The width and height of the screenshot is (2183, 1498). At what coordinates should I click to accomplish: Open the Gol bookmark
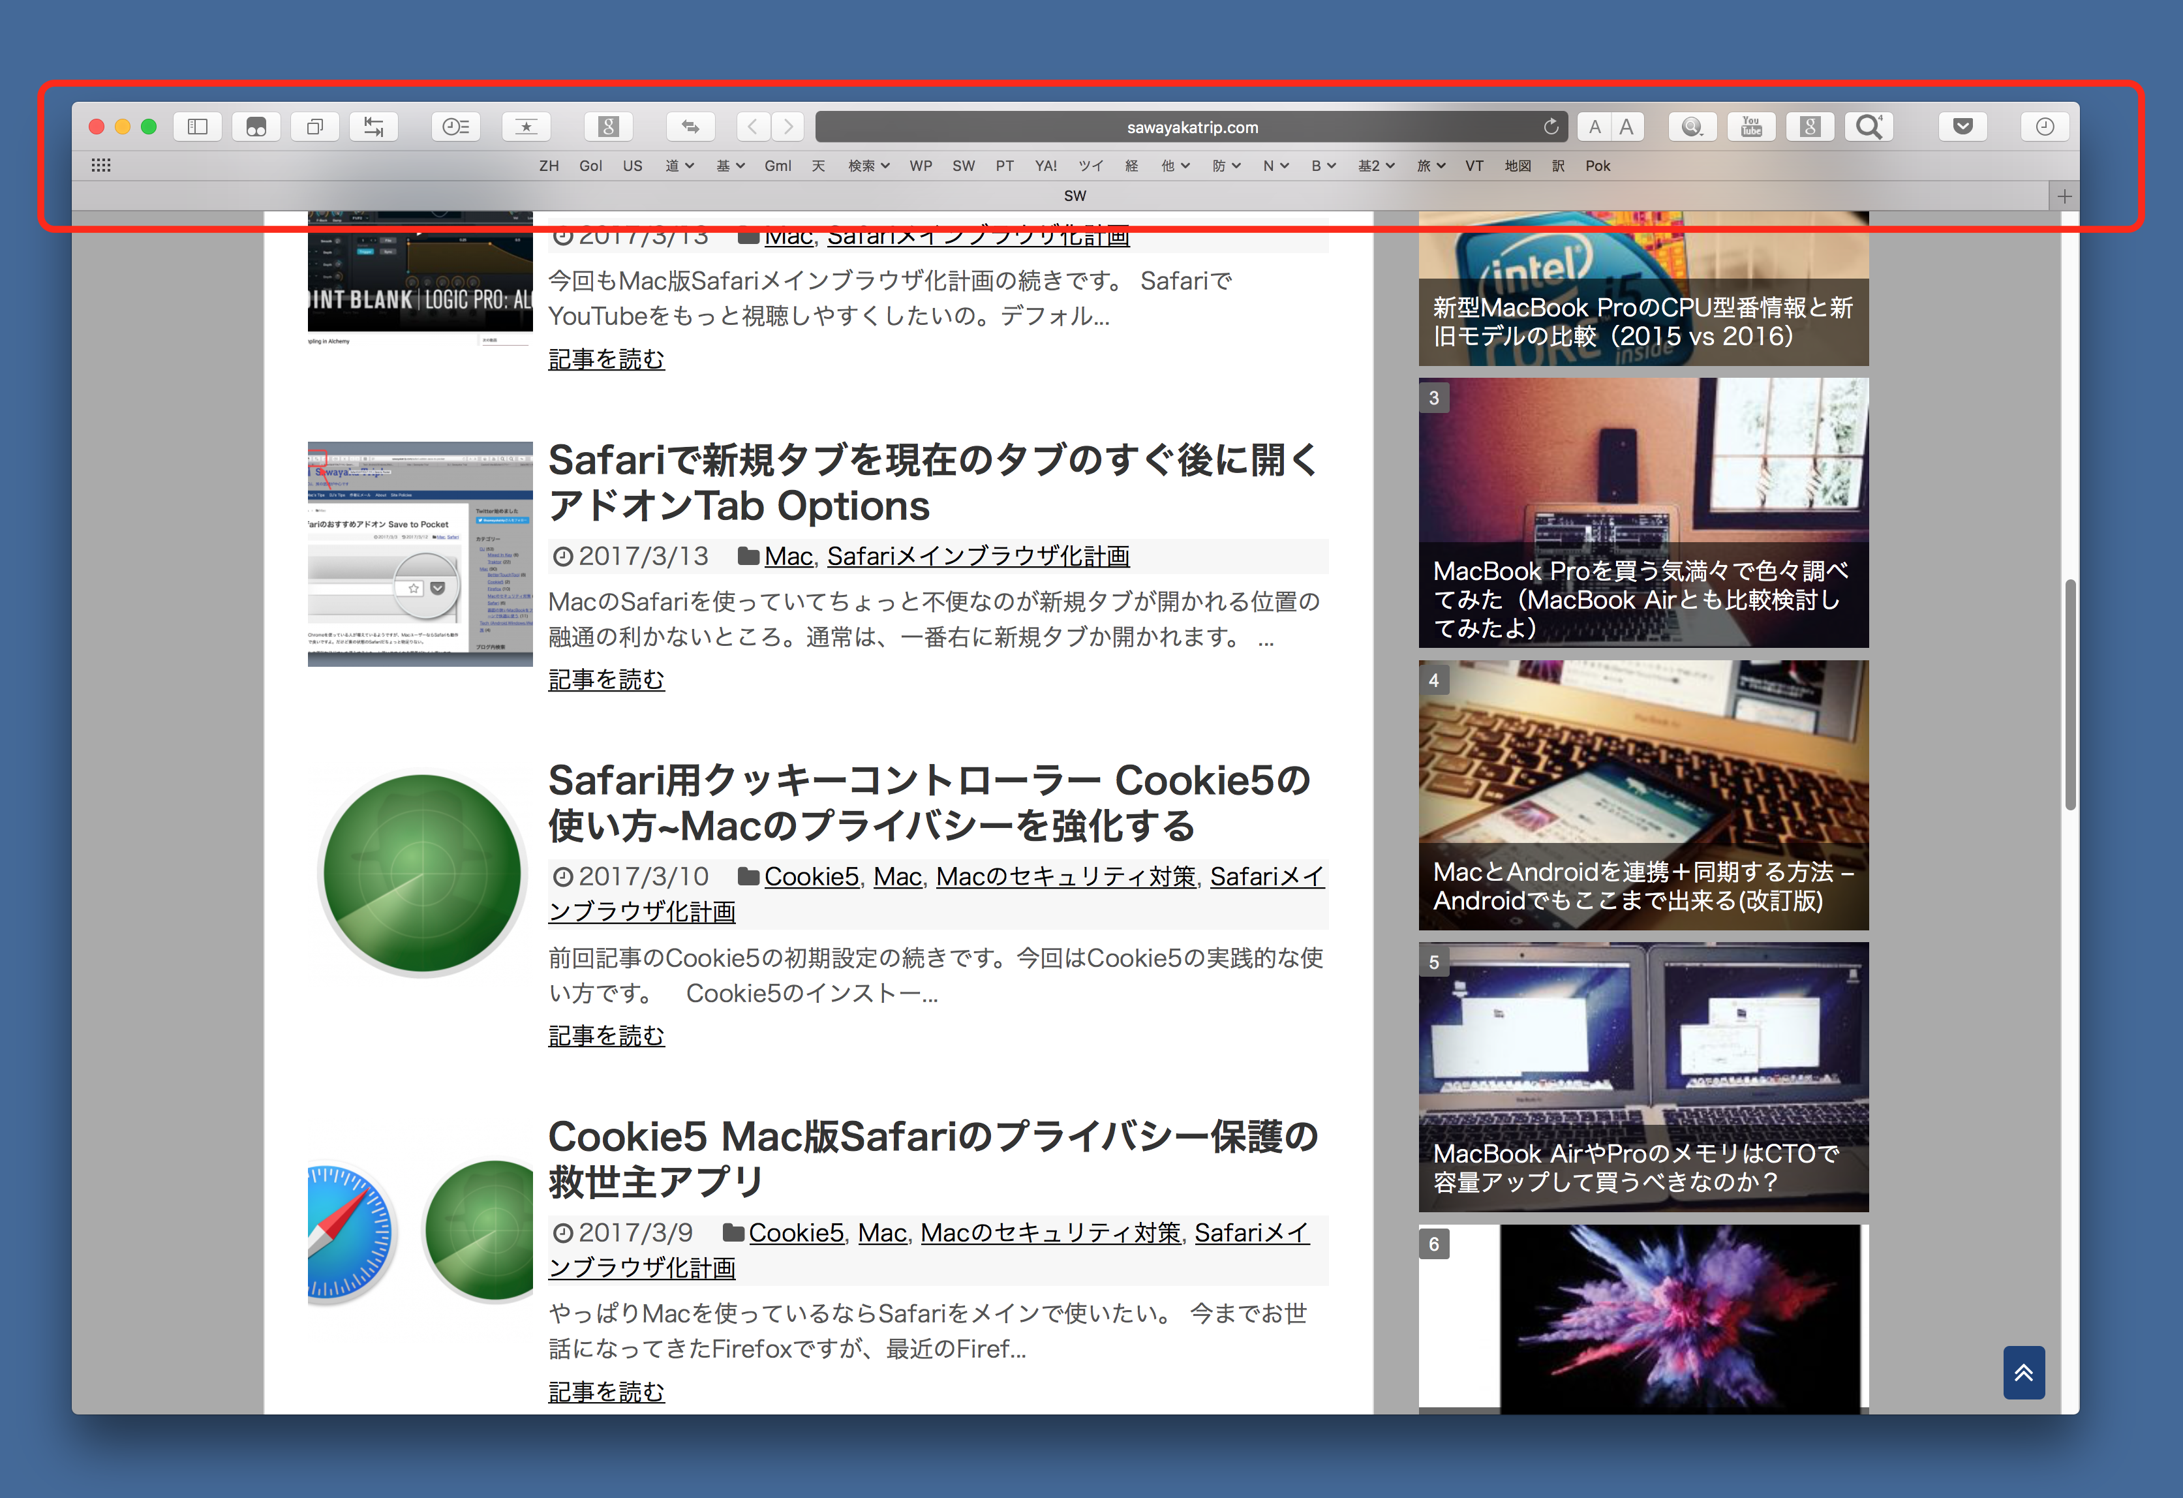pos(591,166)
